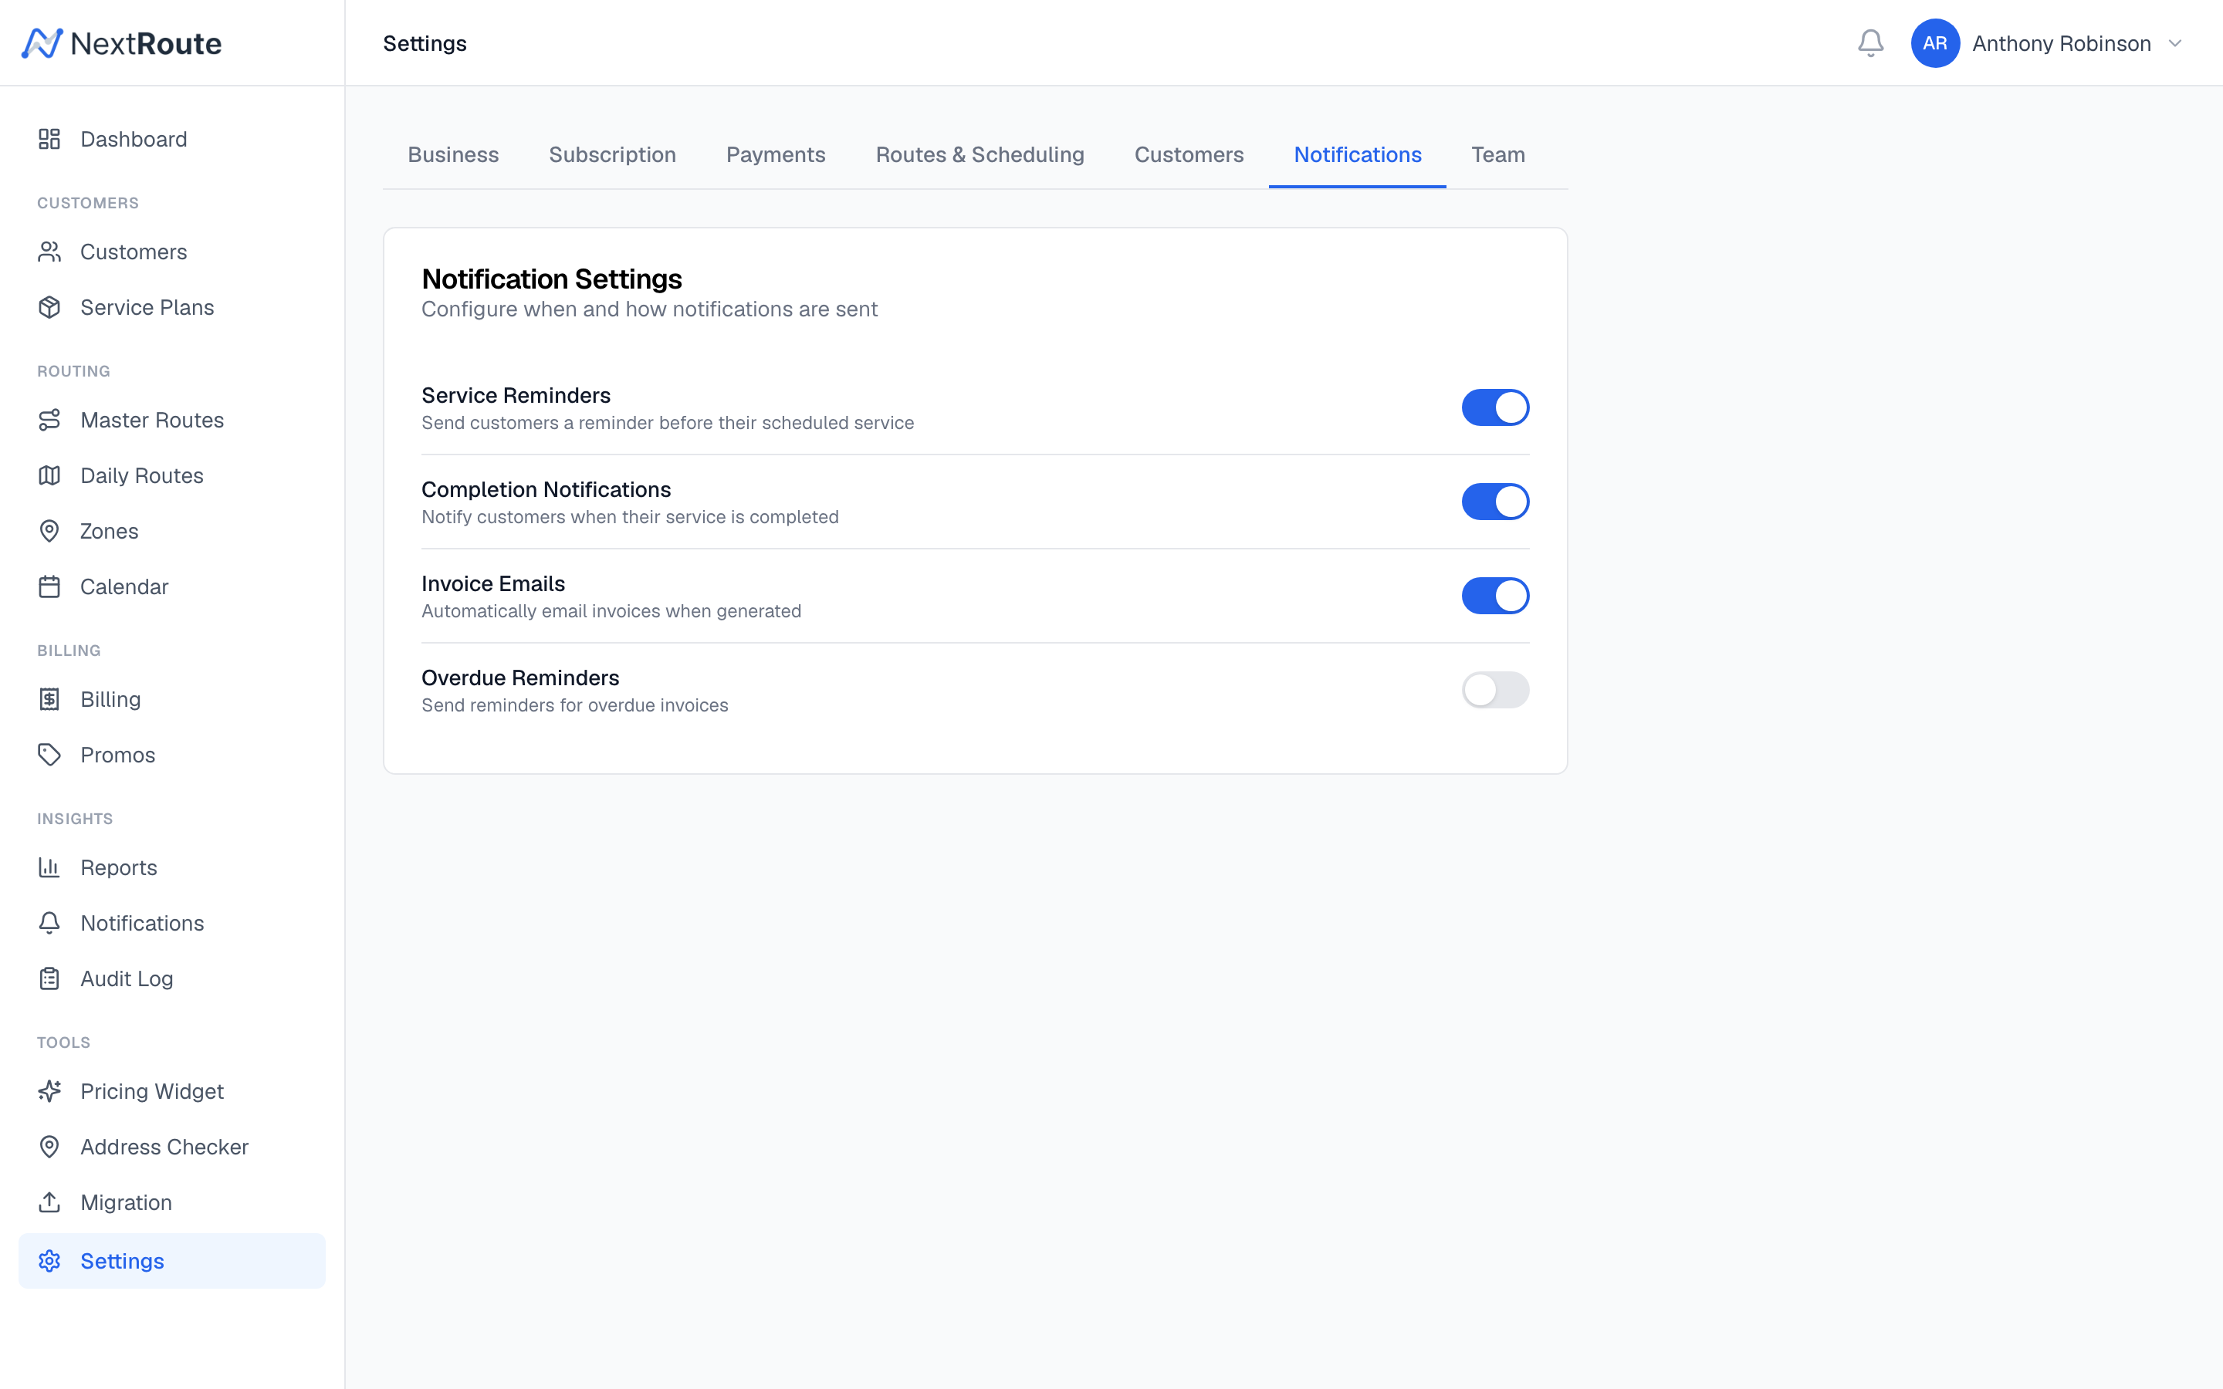Open the Migration upload tool
Image resolution: width=2223 pixels, height=1389 pixels.
[125, 1201]
